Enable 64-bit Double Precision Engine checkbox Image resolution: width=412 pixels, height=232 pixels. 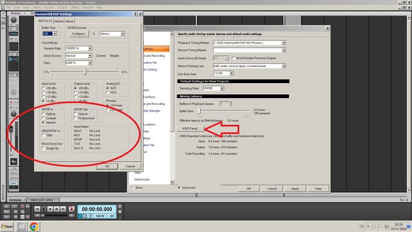click(233, 58)
